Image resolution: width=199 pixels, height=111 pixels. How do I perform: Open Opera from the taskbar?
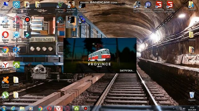click(x=49, y=108)
